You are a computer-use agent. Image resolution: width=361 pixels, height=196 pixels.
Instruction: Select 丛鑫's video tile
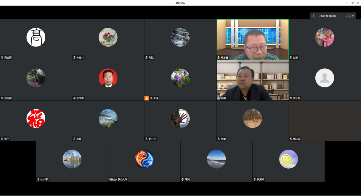coord(252,80)
